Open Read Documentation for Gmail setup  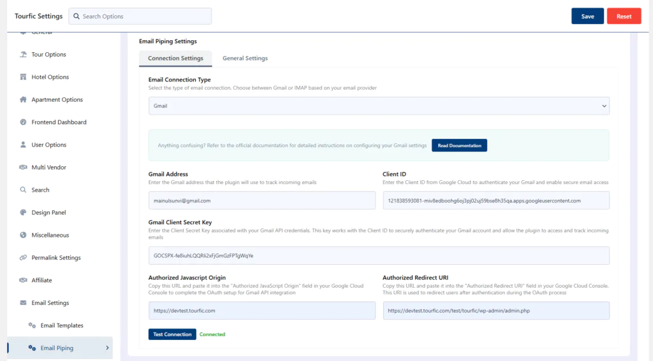click(x=459, y=146)
